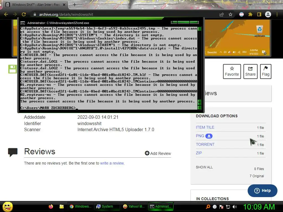Click the blue PNG download arrow icon

pos(209,136)
